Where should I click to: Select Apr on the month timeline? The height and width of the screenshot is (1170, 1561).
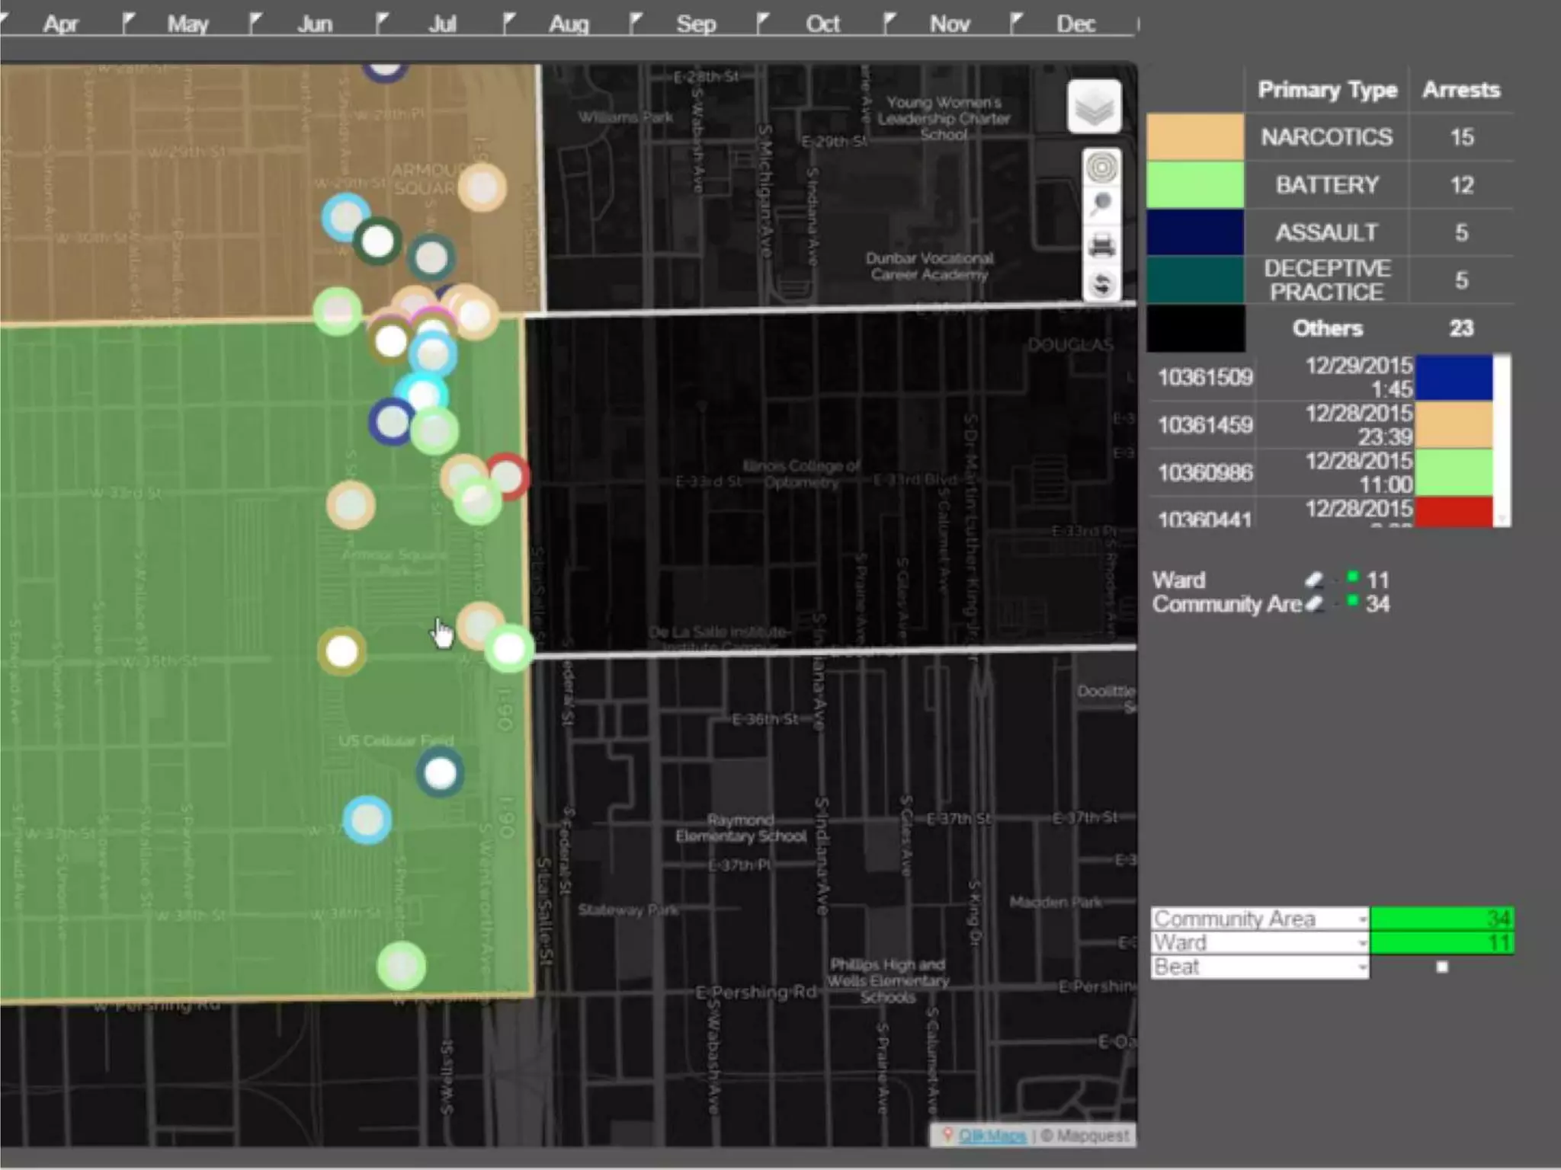click(x=60, y=24)
